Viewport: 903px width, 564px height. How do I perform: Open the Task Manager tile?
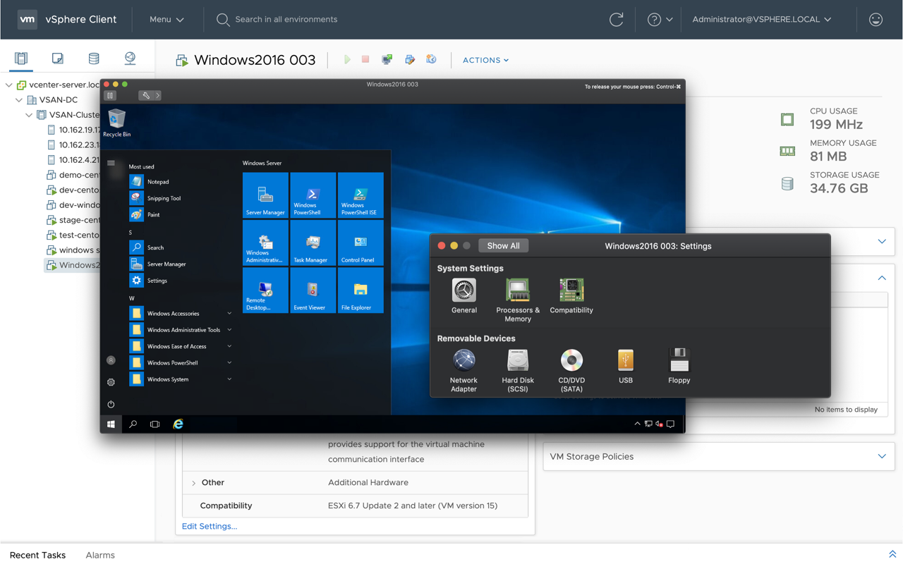(x=313, y=243)
